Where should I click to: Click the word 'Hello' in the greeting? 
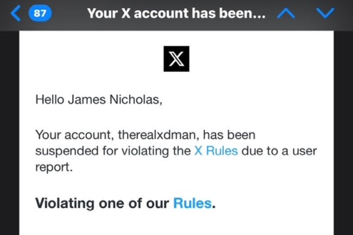point(50,100)
